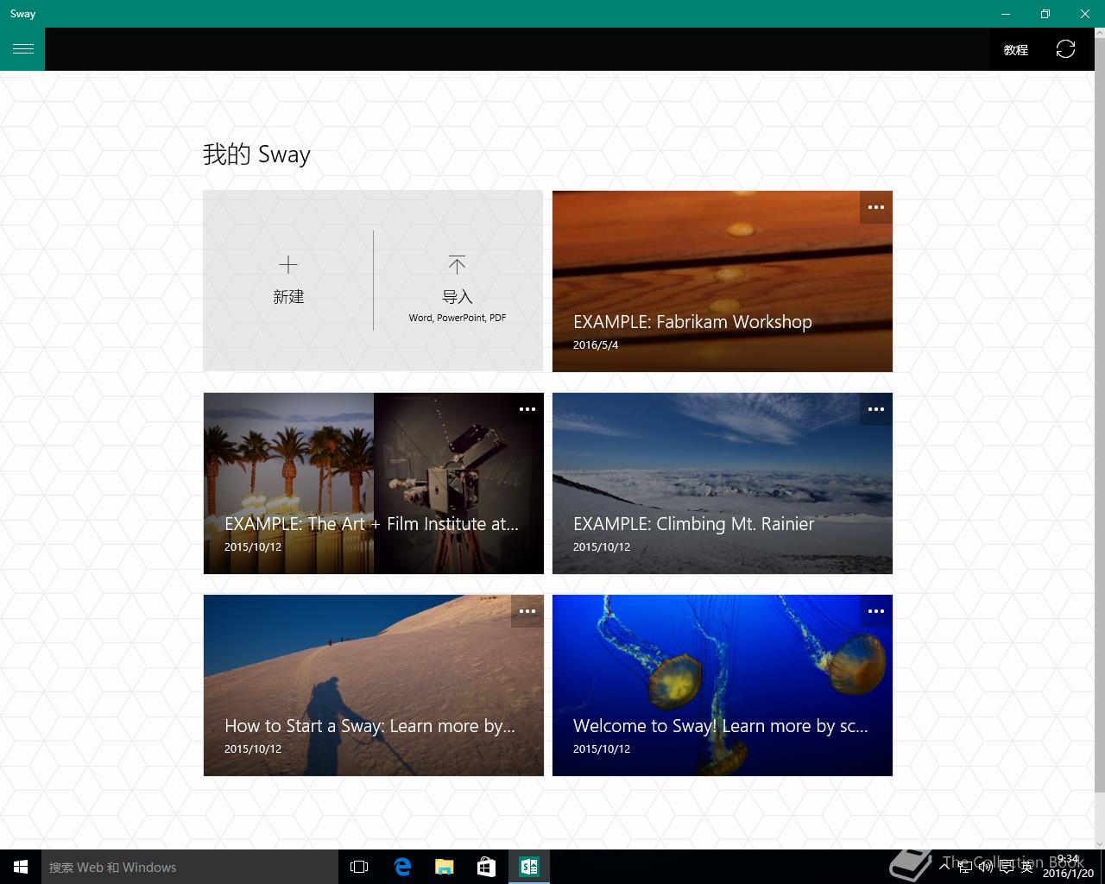Click the Fabrikam Workshop date 2016/5/4
The height and width of the screenshot is (884, 1105).
[x=596, y=344]
